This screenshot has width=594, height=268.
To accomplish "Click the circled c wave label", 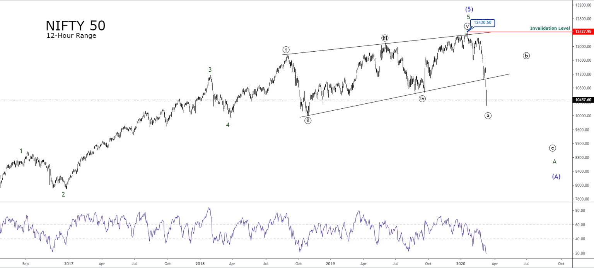I will (x=553, y=148).
